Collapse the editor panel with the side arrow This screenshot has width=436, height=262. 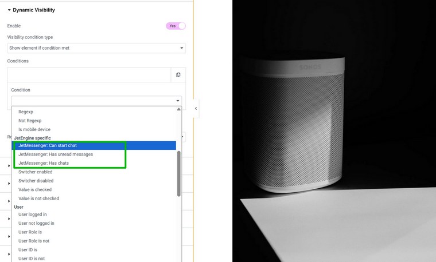click(196, 109)
